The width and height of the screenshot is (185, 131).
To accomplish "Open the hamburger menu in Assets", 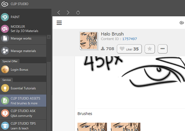I will coord(59,23).
